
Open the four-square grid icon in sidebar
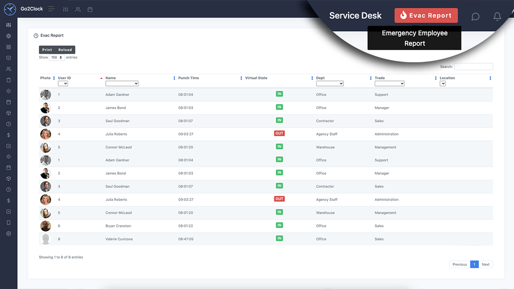[9, 47]
